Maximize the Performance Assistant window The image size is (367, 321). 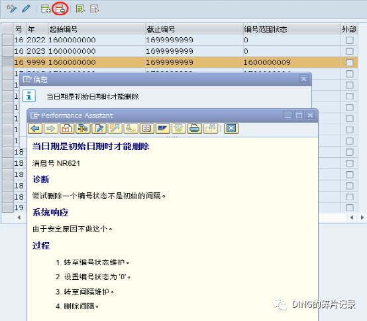(299, 115)
